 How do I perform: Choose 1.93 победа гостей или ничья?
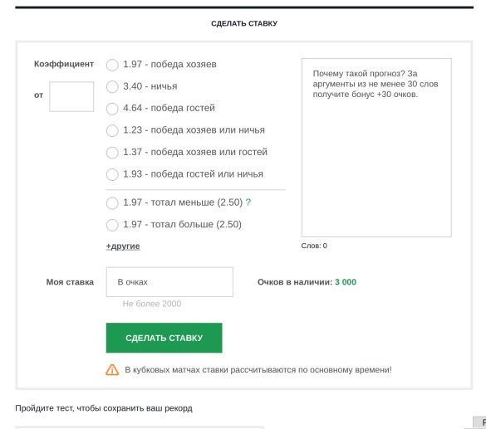112,174
